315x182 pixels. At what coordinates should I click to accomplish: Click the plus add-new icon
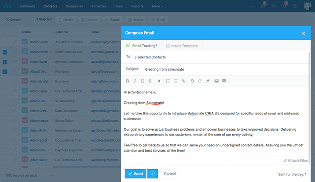tap(251, 6)
